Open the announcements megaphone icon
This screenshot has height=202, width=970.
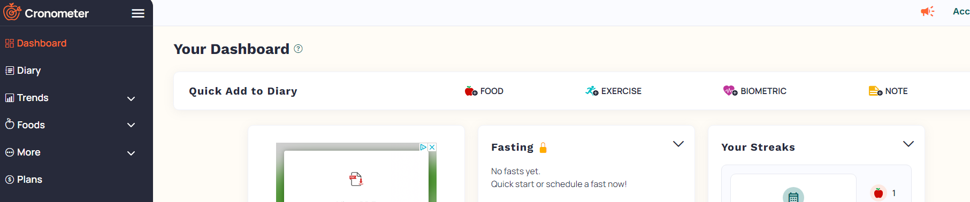[x=927, y=11]
